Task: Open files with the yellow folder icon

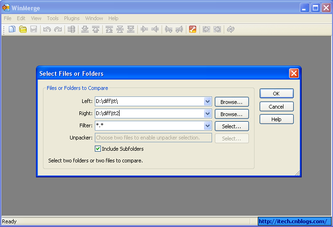Action: coord(23,29)
